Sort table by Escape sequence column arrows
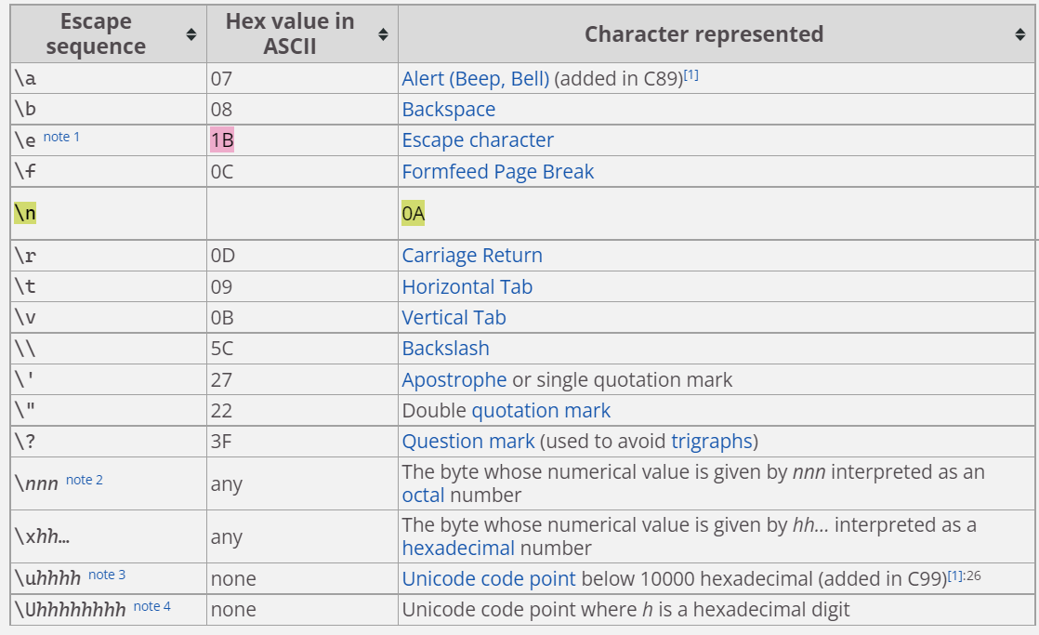Viewport: 1039px width, 635px height. click(191, 34)
